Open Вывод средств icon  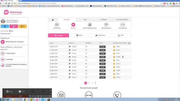106,25
